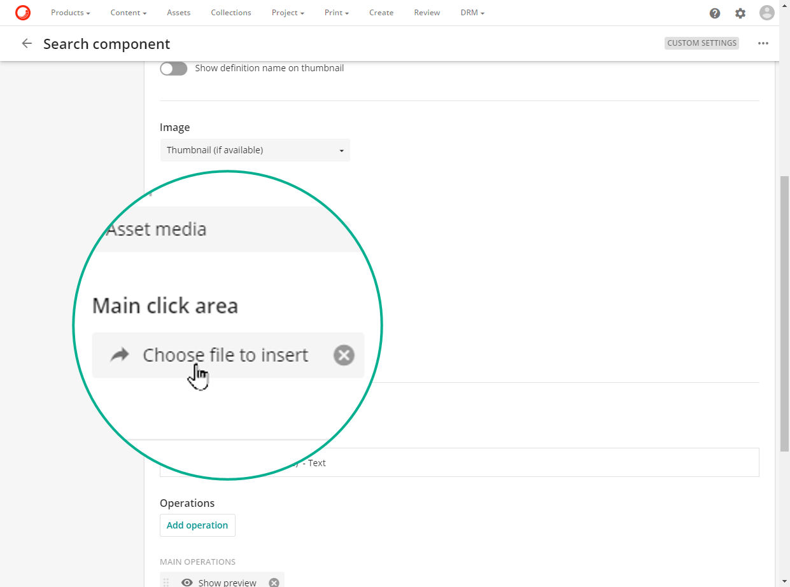
Task: Click the drag handle beside Show preview
Action: [167, 583]
